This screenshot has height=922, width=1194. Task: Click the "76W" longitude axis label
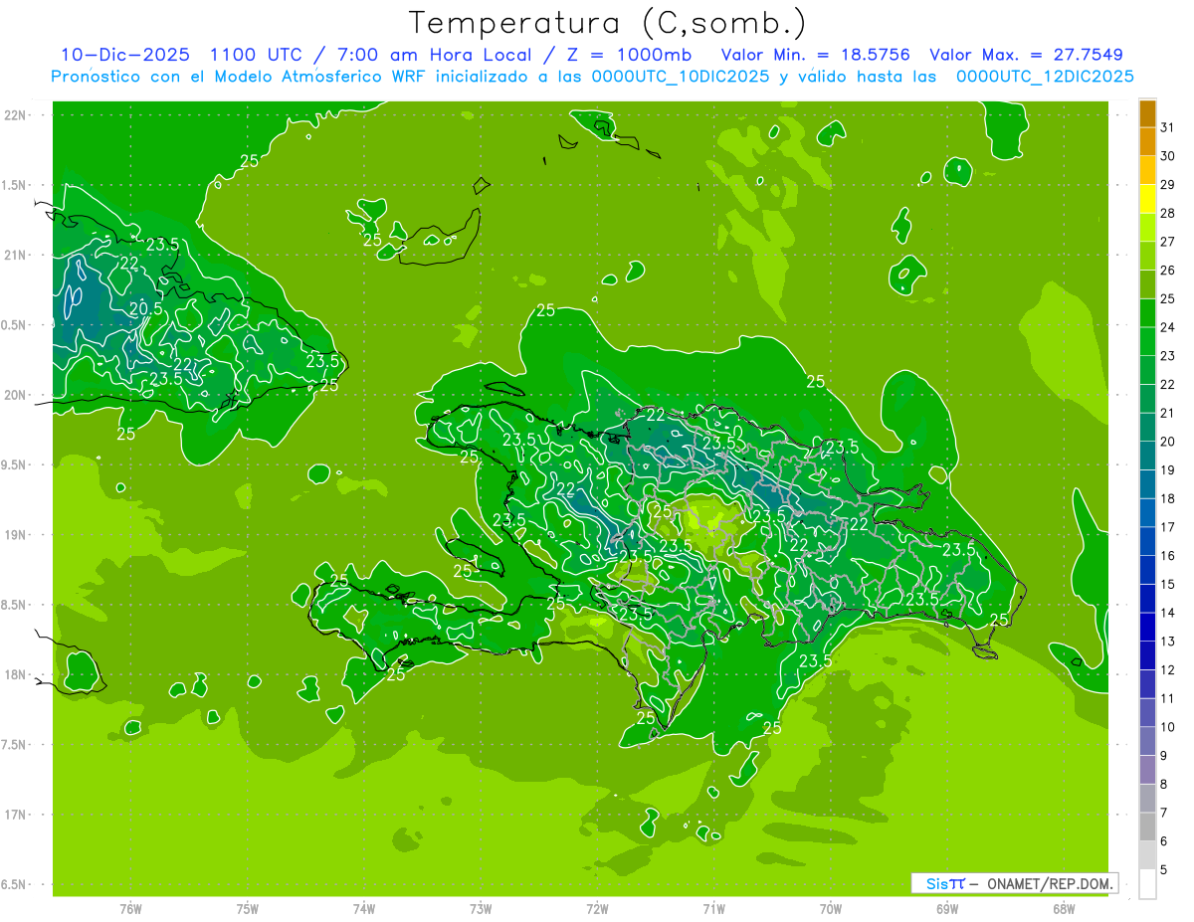[x=130, y=908]
